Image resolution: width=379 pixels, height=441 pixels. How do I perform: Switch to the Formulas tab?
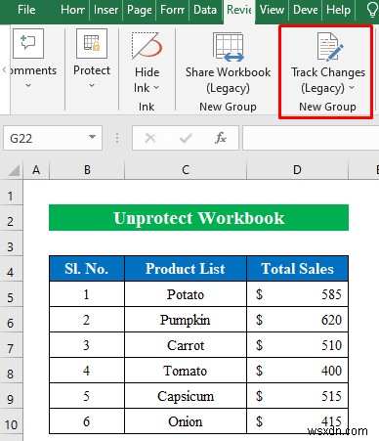pyautogui.click(x=173, y=10)
